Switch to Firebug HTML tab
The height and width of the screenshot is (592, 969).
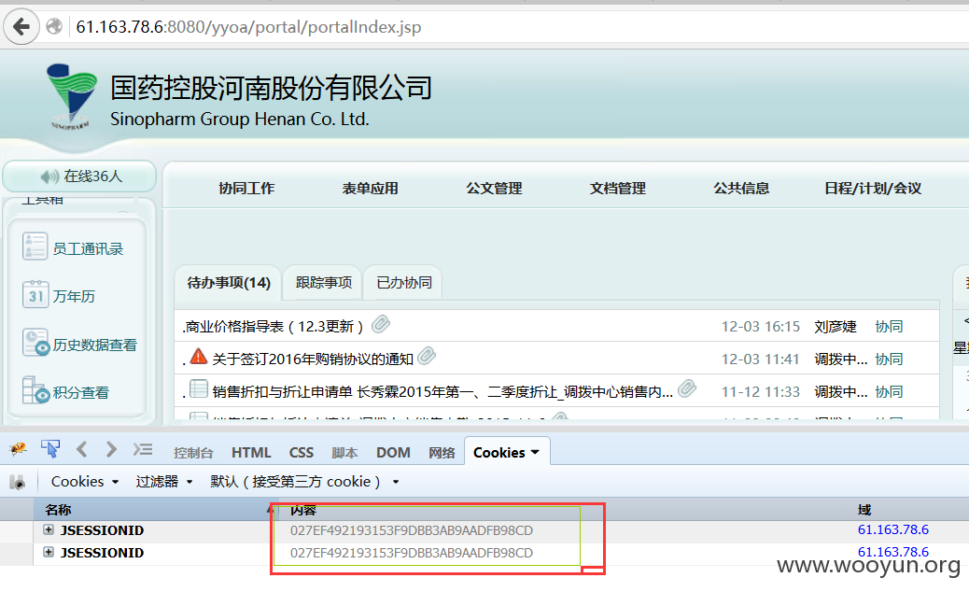point(251,453)
